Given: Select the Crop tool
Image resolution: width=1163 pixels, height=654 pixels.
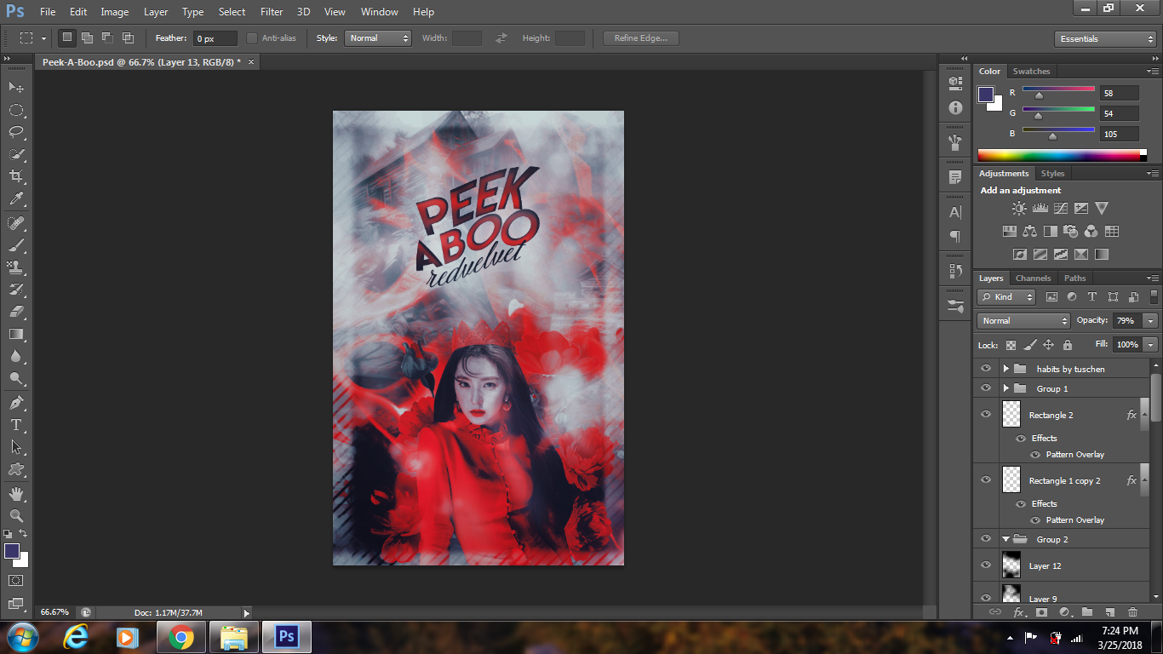Looking at the screenshot, I should pyautogui.click(x=15, y=176).
